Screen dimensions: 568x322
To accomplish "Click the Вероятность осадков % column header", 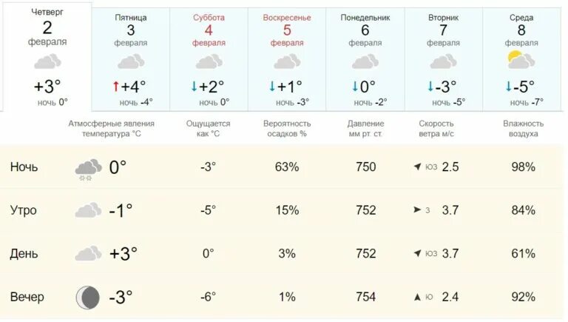I will pyautogui.click(x=287, y=128).
